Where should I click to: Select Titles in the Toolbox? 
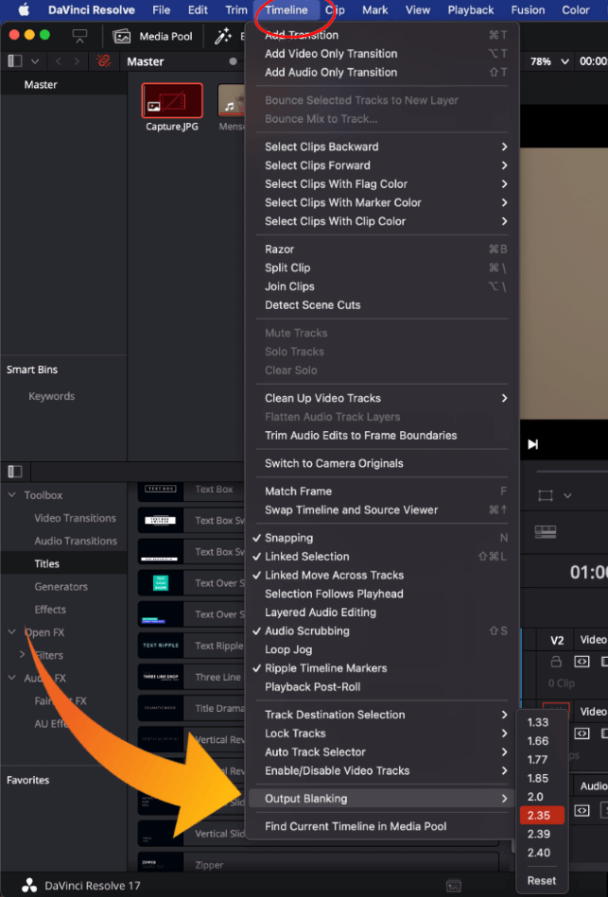coord(47,563)
